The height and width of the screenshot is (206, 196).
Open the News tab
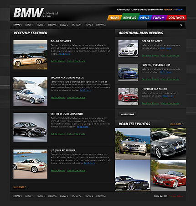point(144,18)
